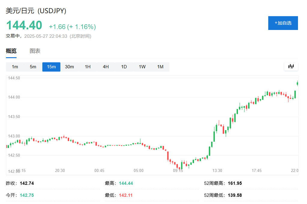Click the timestamp 2025-05-27 22:04:33
Screen dimensions: 307x204
tap(46, 36)
